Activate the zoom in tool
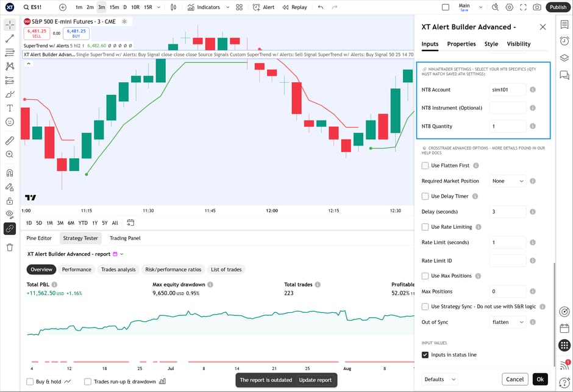 10,155
